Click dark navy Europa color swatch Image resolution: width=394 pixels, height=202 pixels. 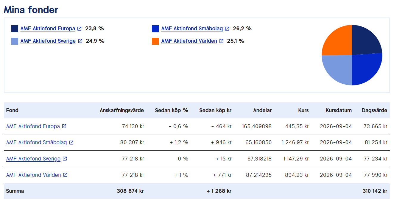(x=15, y=29)
